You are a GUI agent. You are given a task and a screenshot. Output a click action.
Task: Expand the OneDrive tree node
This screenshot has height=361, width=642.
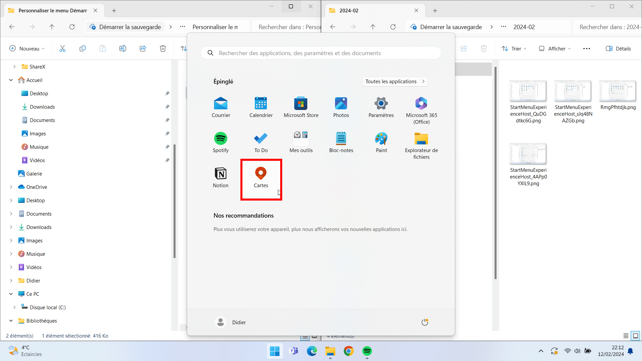click(x=11, y=187)
